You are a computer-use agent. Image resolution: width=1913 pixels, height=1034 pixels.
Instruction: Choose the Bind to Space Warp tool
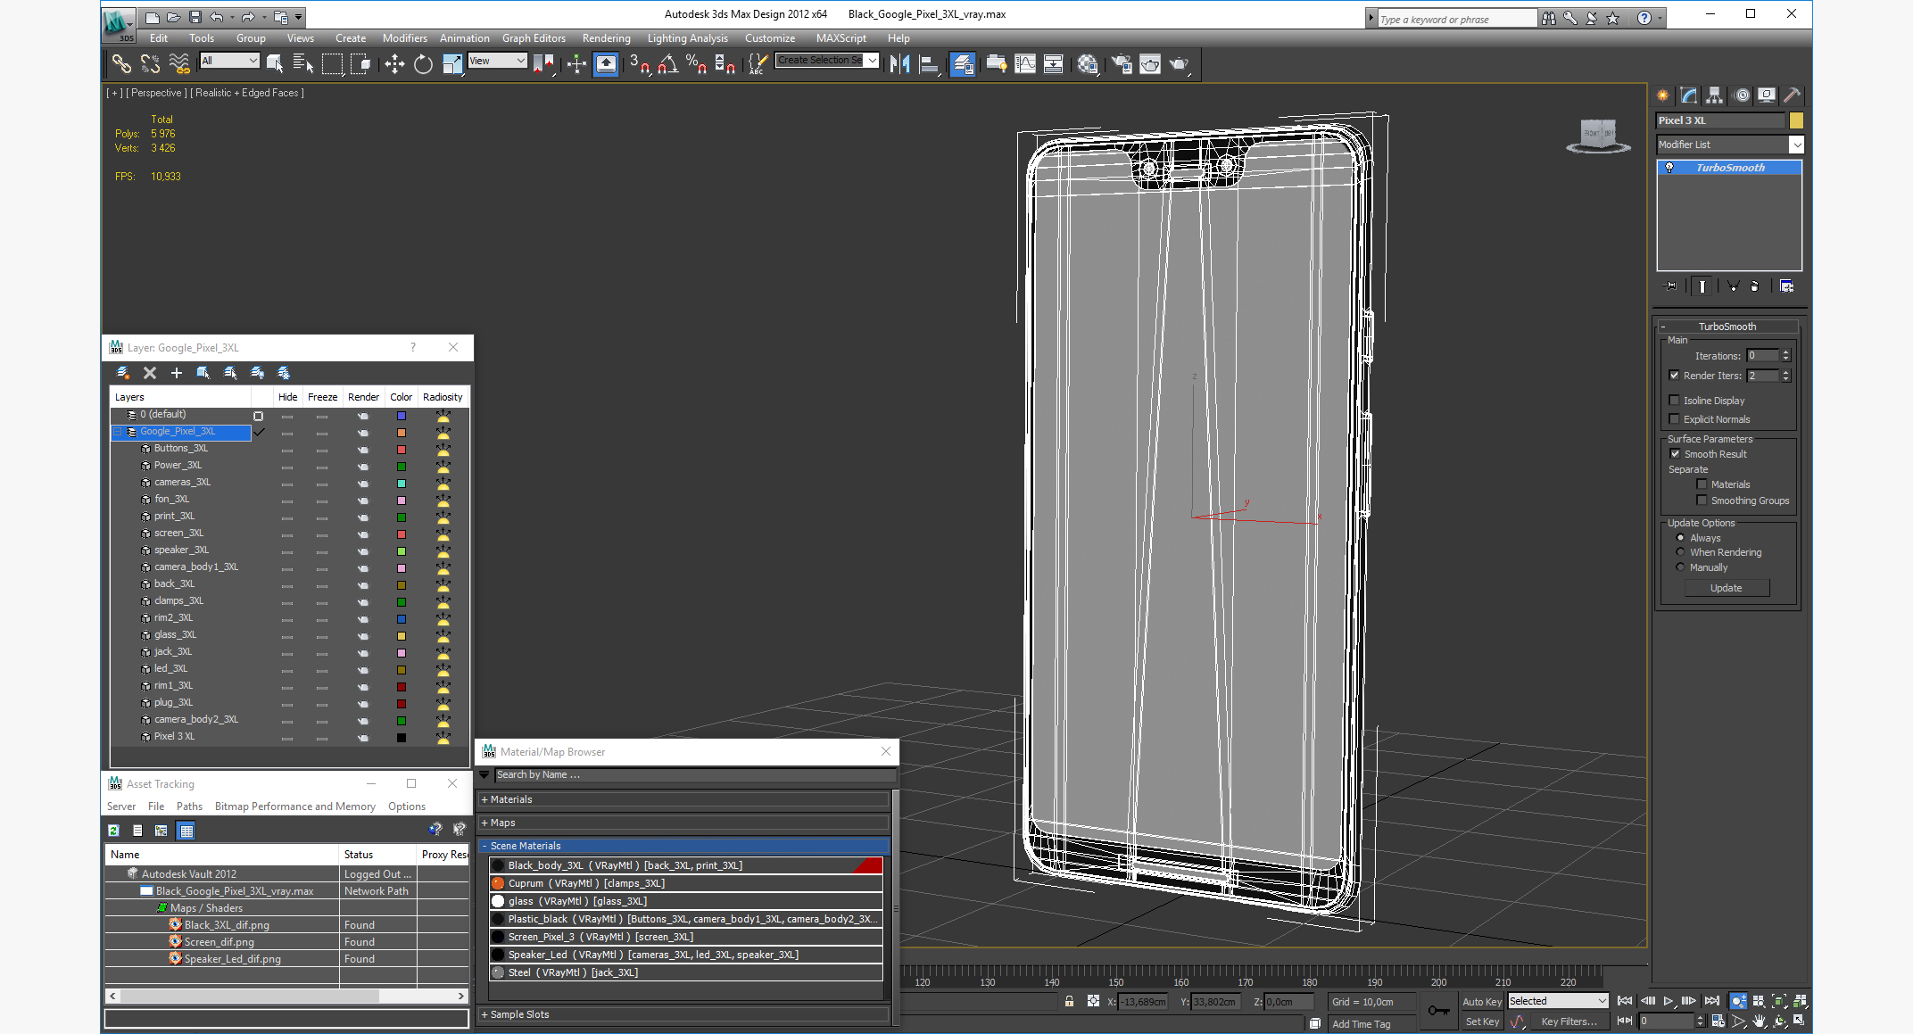pos(179,63)
